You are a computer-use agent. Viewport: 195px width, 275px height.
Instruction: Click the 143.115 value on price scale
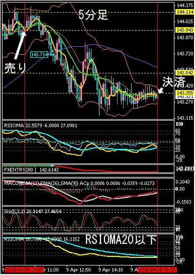tap(185, 118)
